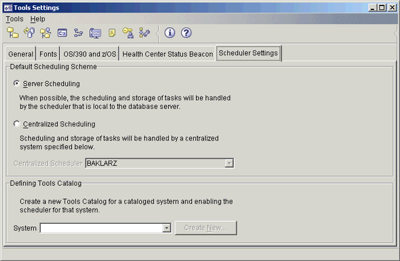Minimize the Tools Settings window
400x261 pixels.
(373, 7)
